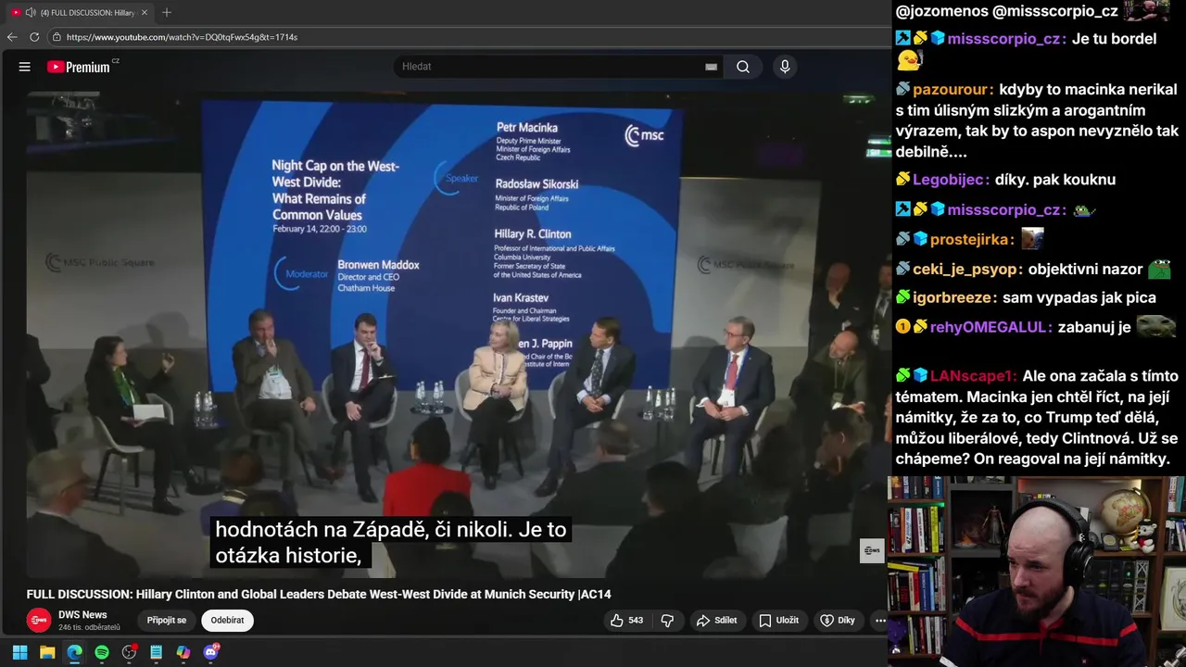Image resolution: width=1186 pixels, height=667 pixels.
Task: Go back with browser back arrow
Action: 12,37
